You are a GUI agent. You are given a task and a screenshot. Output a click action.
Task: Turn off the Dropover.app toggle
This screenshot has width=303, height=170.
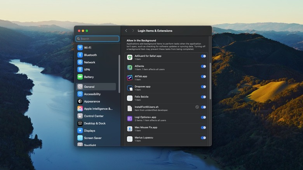203,87
